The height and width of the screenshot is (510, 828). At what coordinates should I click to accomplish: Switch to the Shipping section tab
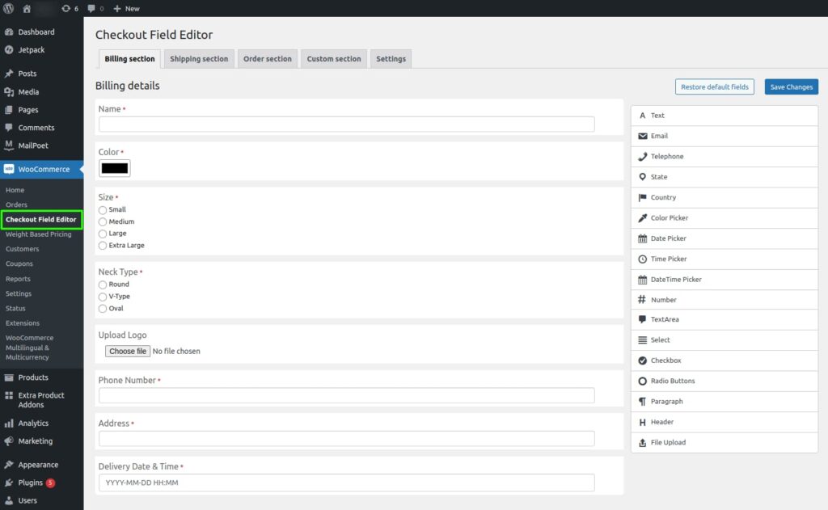pos(199,59)
